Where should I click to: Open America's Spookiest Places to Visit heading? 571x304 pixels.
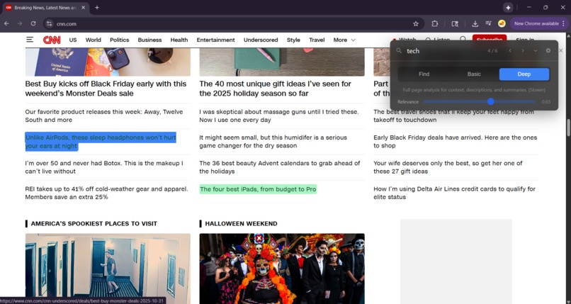[94, 223]
